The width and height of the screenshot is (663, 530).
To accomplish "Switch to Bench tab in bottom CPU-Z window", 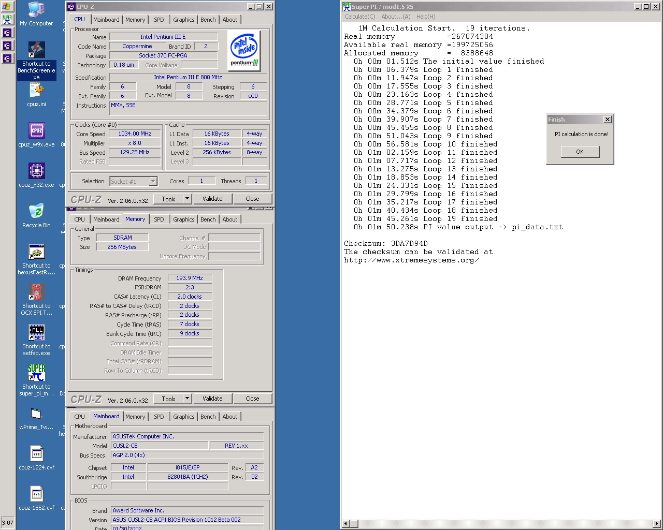I will click(x=208, y=417).
